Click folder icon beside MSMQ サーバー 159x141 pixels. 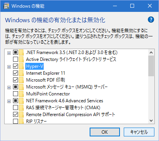click(x=21, y=87)
